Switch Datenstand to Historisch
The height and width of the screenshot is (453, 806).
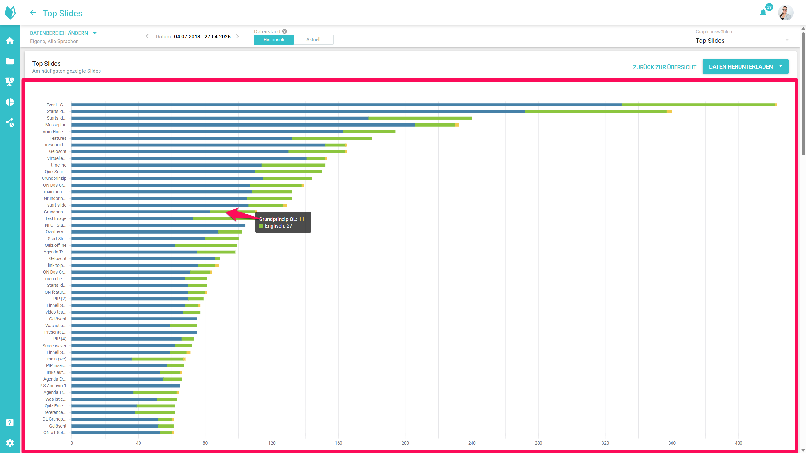click(273, 40)
